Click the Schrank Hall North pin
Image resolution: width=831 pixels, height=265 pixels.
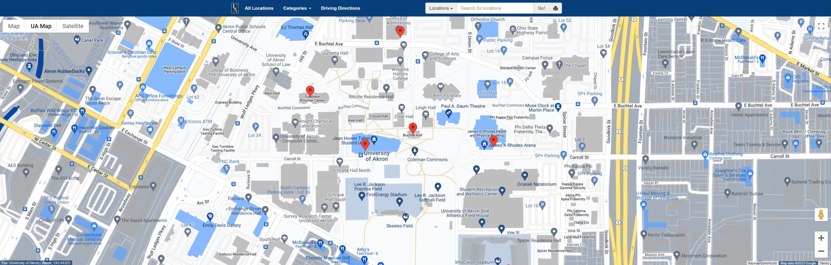340,162
